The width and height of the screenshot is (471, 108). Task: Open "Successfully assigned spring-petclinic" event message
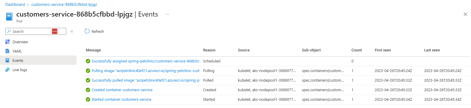(x=145, y=61)
